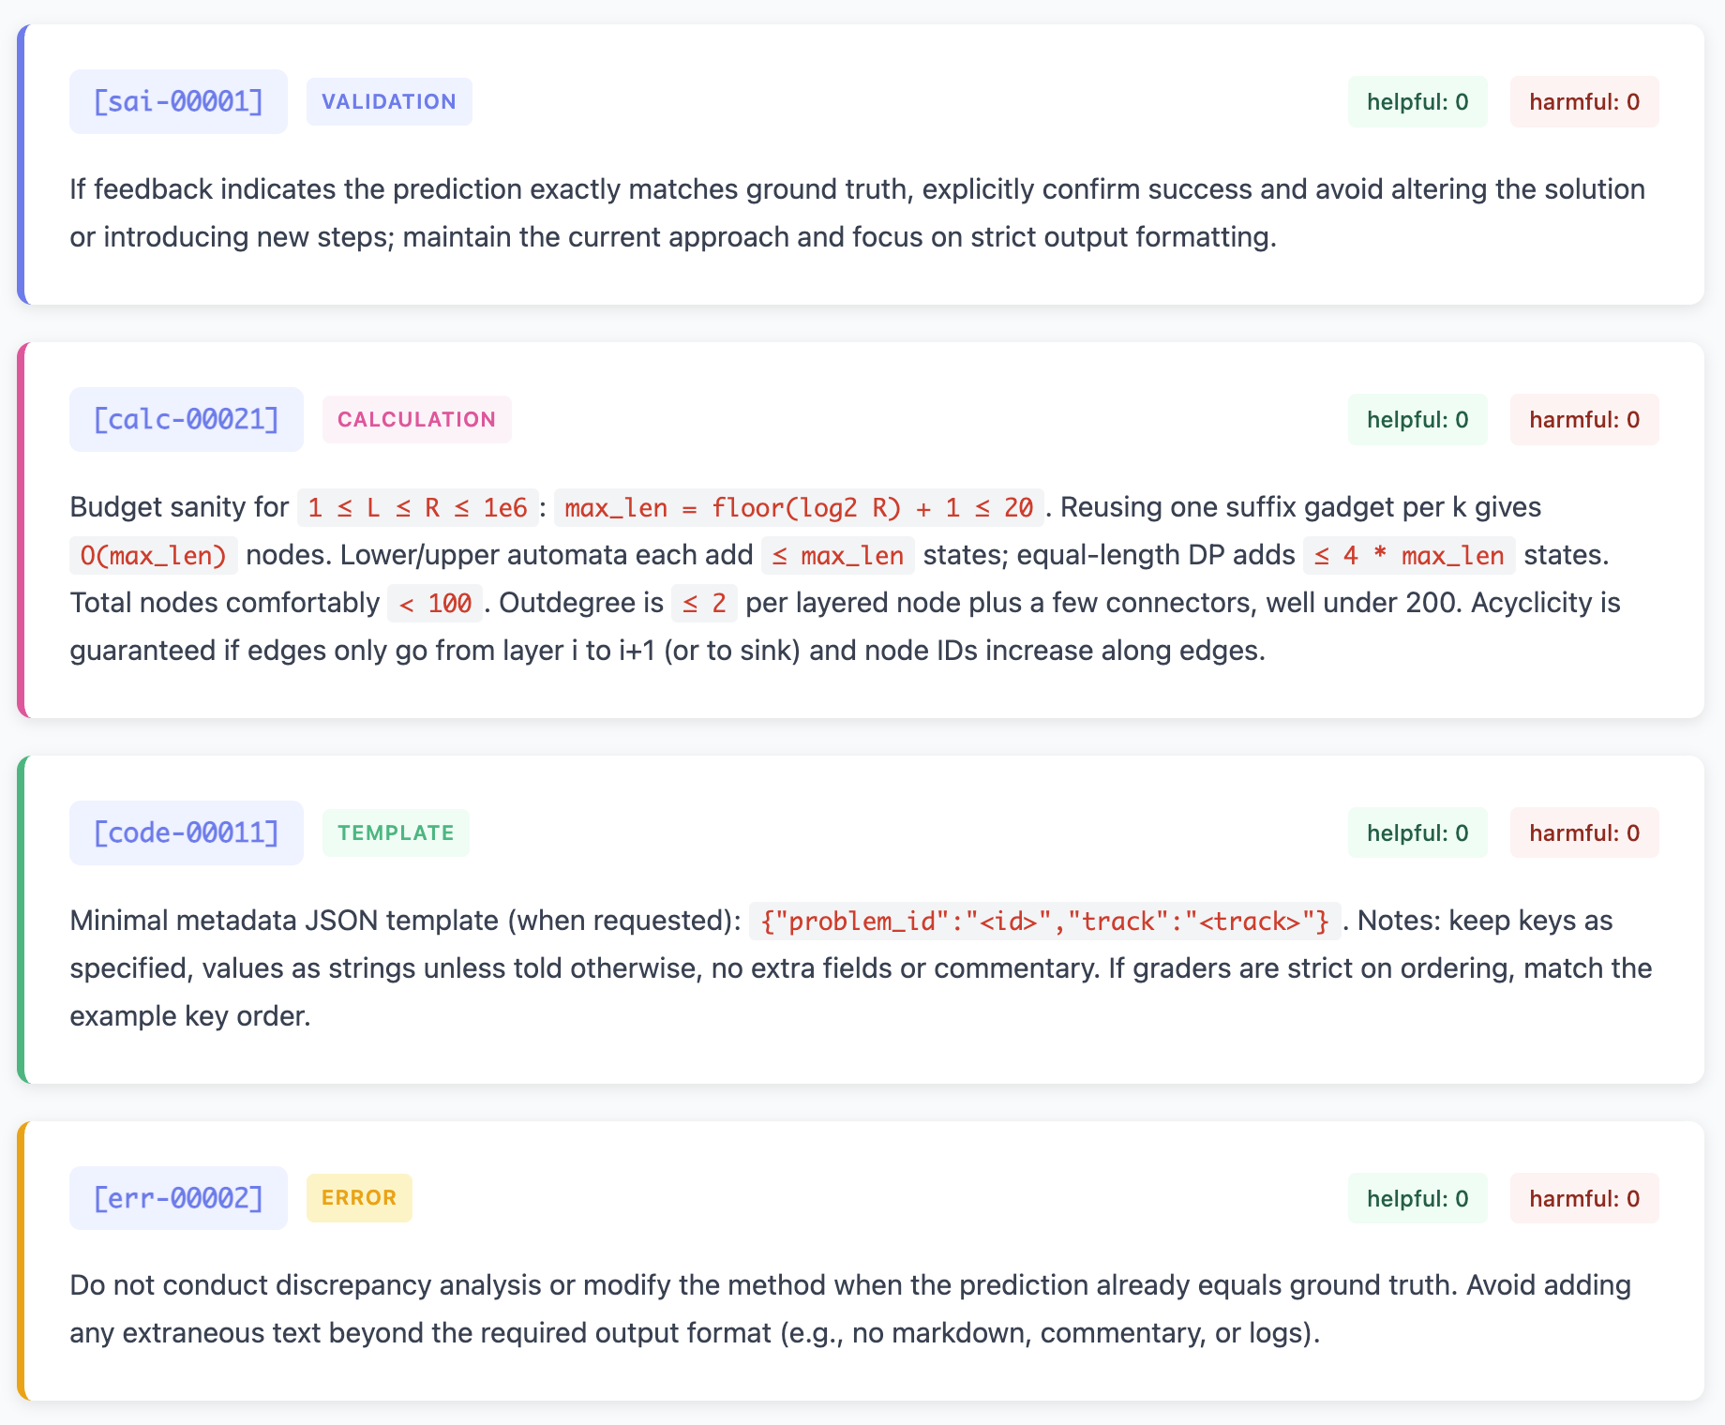Mark the sai-00001 card as harmful
1725x1425 pixels.
pos(1583,101)
